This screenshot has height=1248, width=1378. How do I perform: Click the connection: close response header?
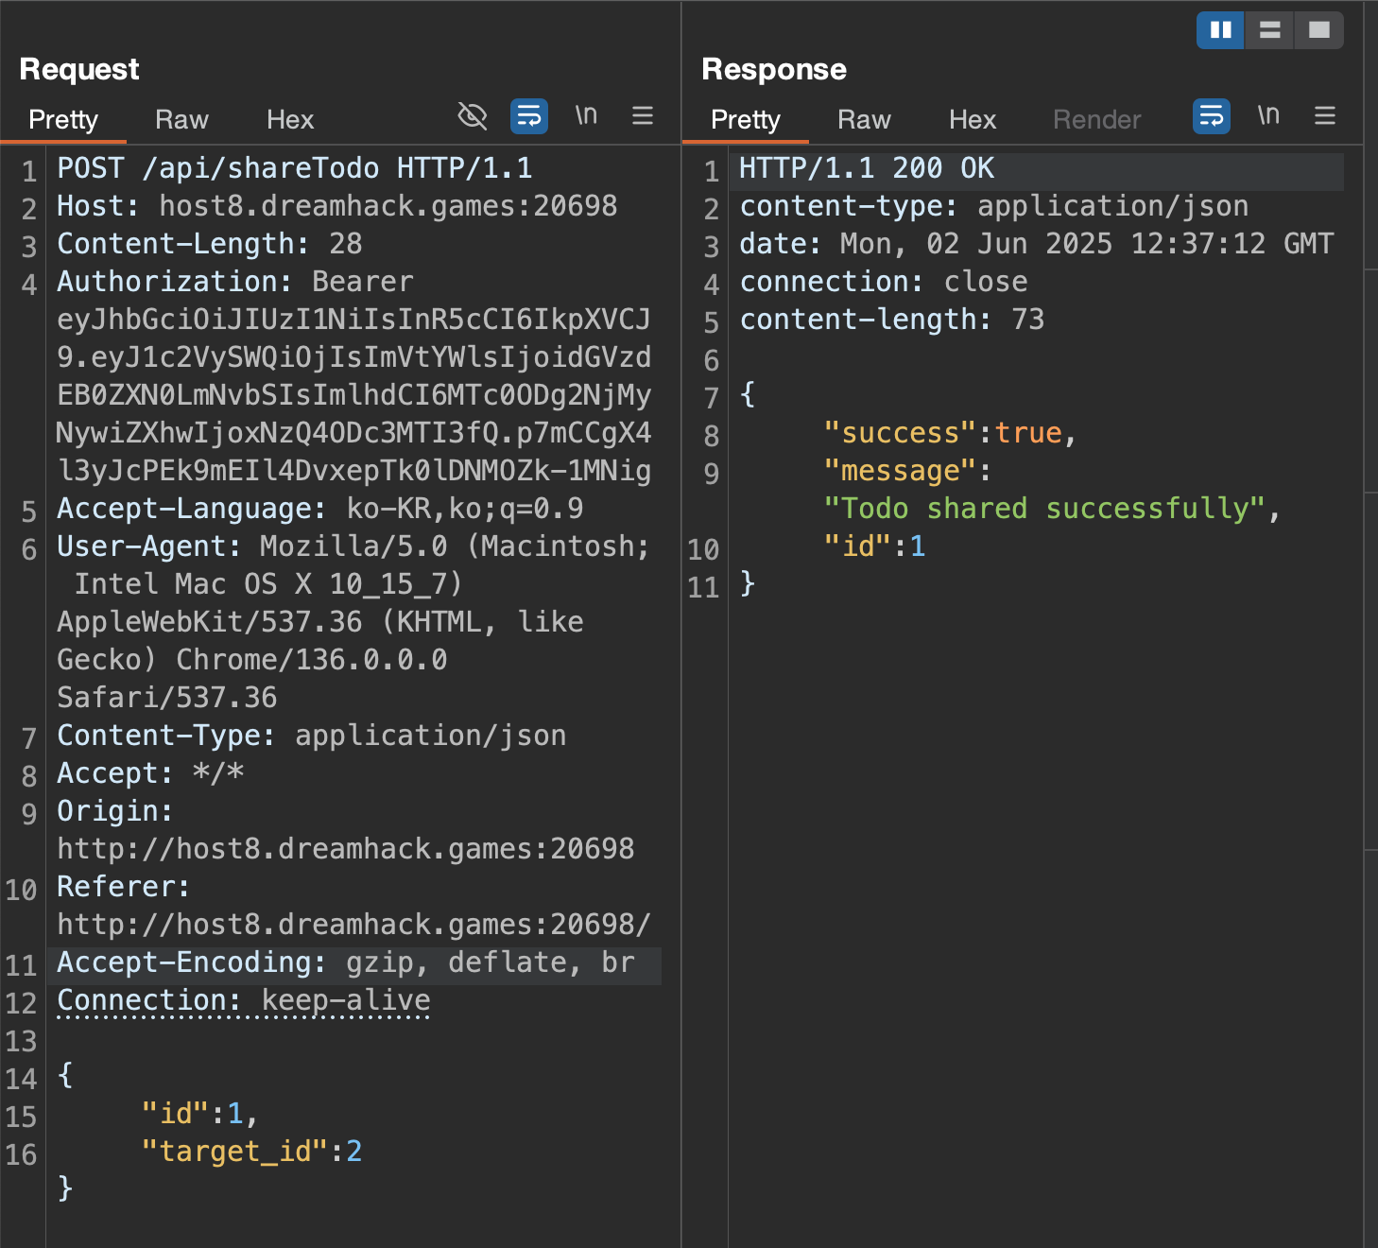(884, 282)
